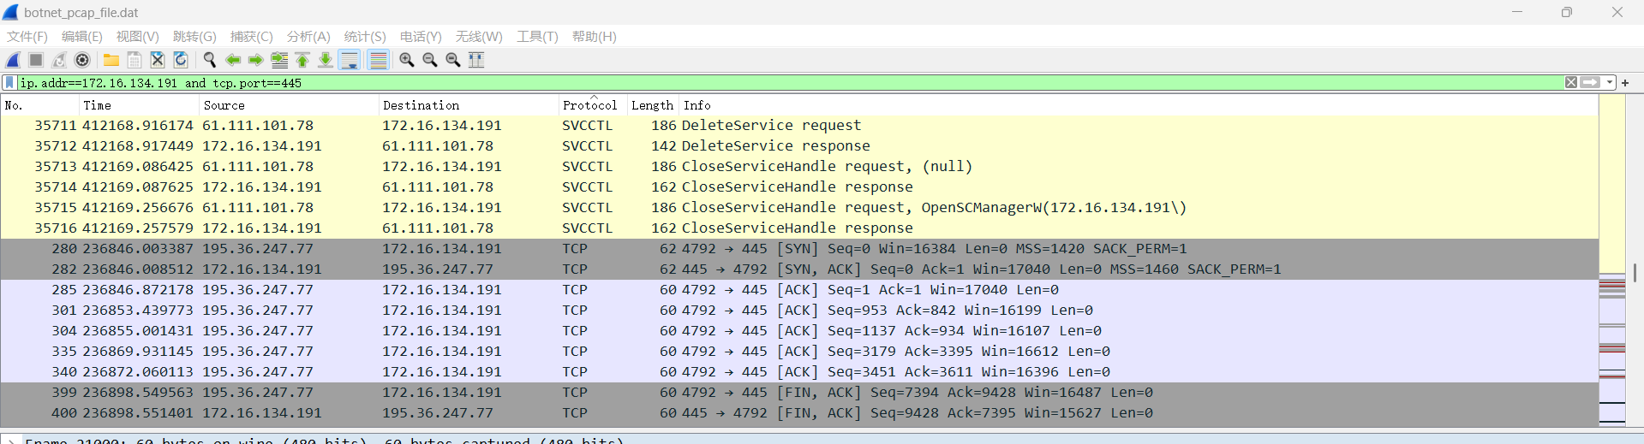The image size is (1644, 444).
Task: Select packet 301 ACK Seq=953 row
Action: pos(799,311)
